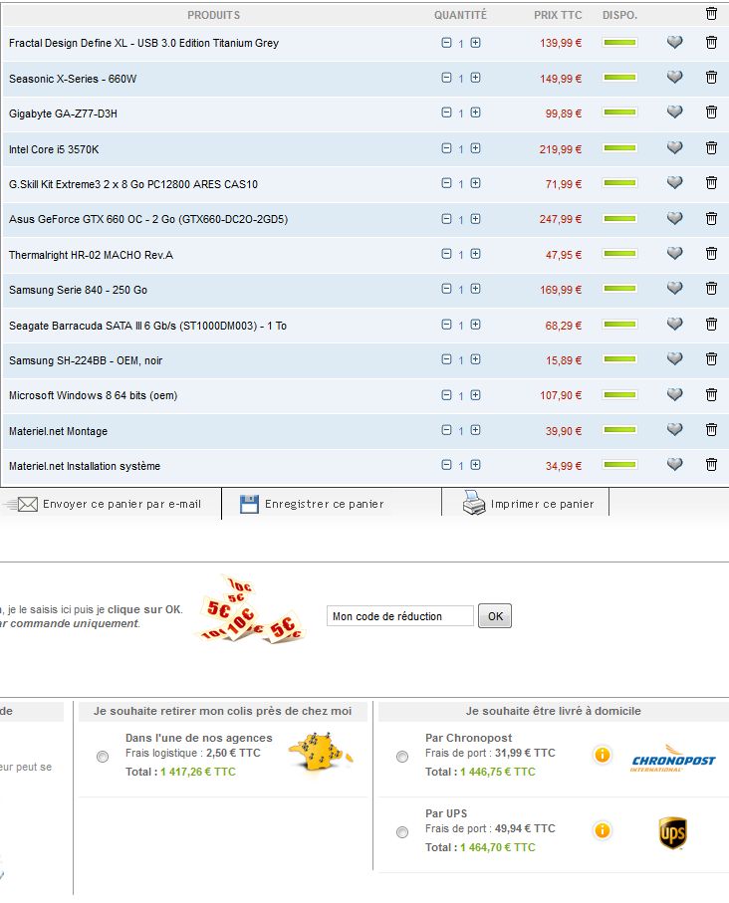Click the Chronopost International logo

tap(672, 759)
